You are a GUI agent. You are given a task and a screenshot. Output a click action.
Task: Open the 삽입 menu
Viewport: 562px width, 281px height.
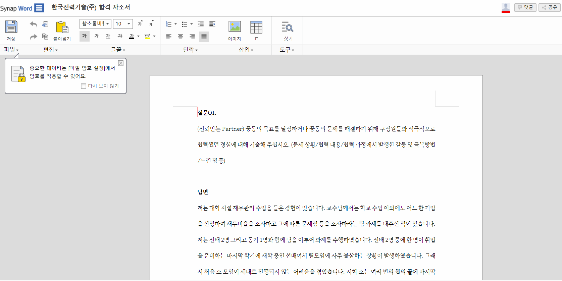coord(246,50)
